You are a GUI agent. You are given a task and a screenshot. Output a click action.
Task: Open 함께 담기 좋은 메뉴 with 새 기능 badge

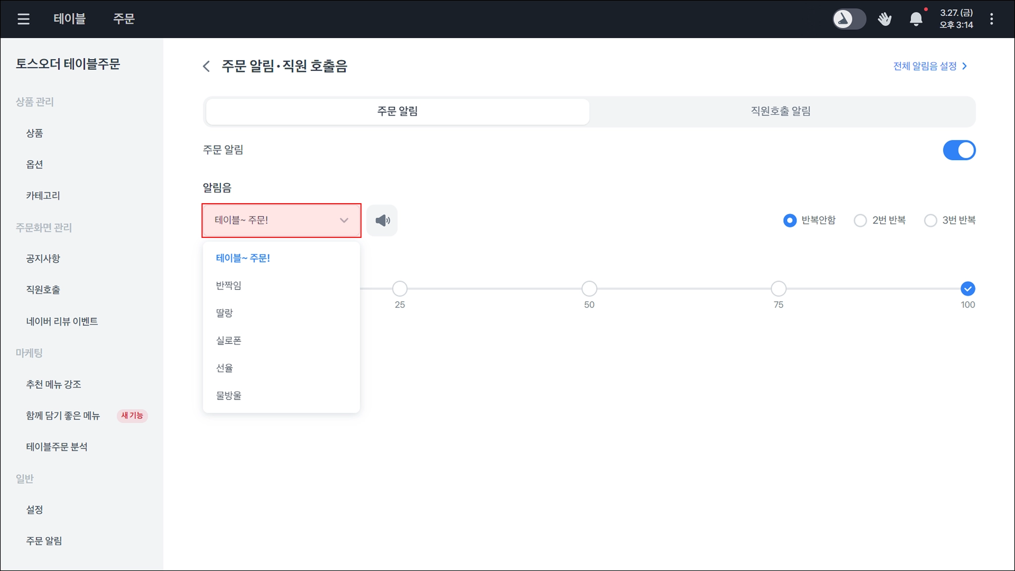tap(63, 416)
